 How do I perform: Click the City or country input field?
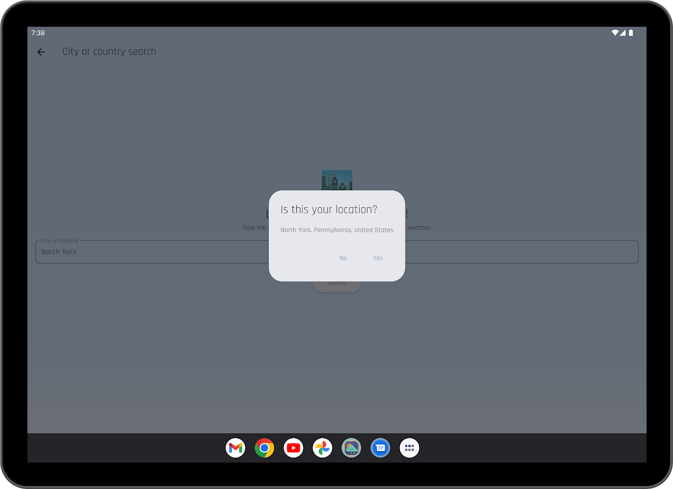coord(336,252)
